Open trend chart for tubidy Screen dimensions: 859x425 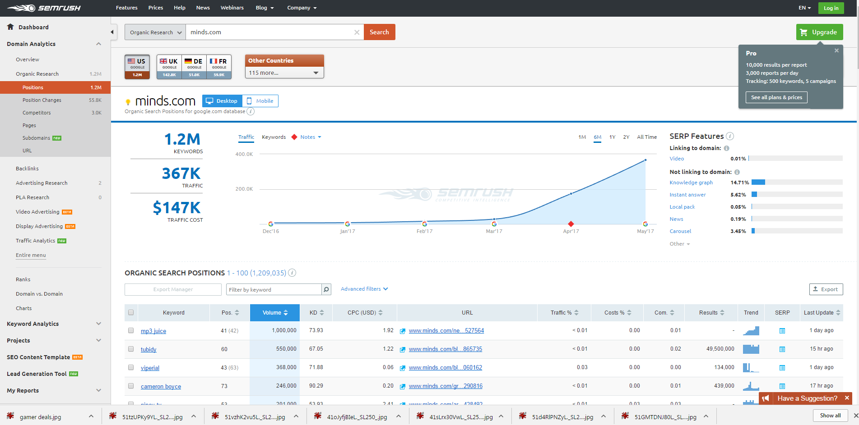(x=751, y=349)
